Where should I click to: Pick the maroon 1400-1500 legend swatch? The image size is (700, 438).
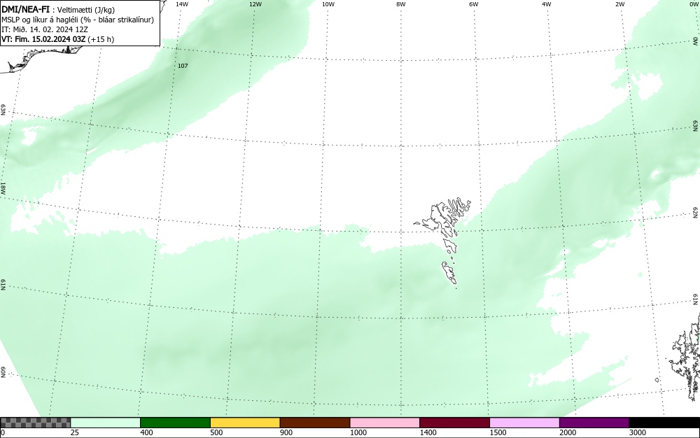click(x=454, y=423)
